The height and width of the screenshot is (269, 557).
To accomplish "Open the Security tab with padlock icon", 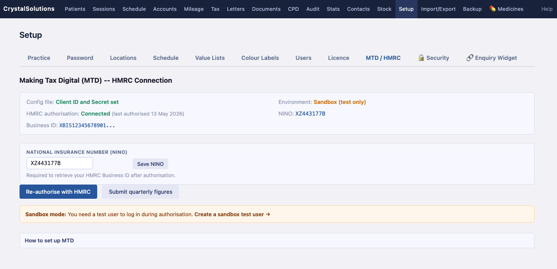I will [434, 58].
